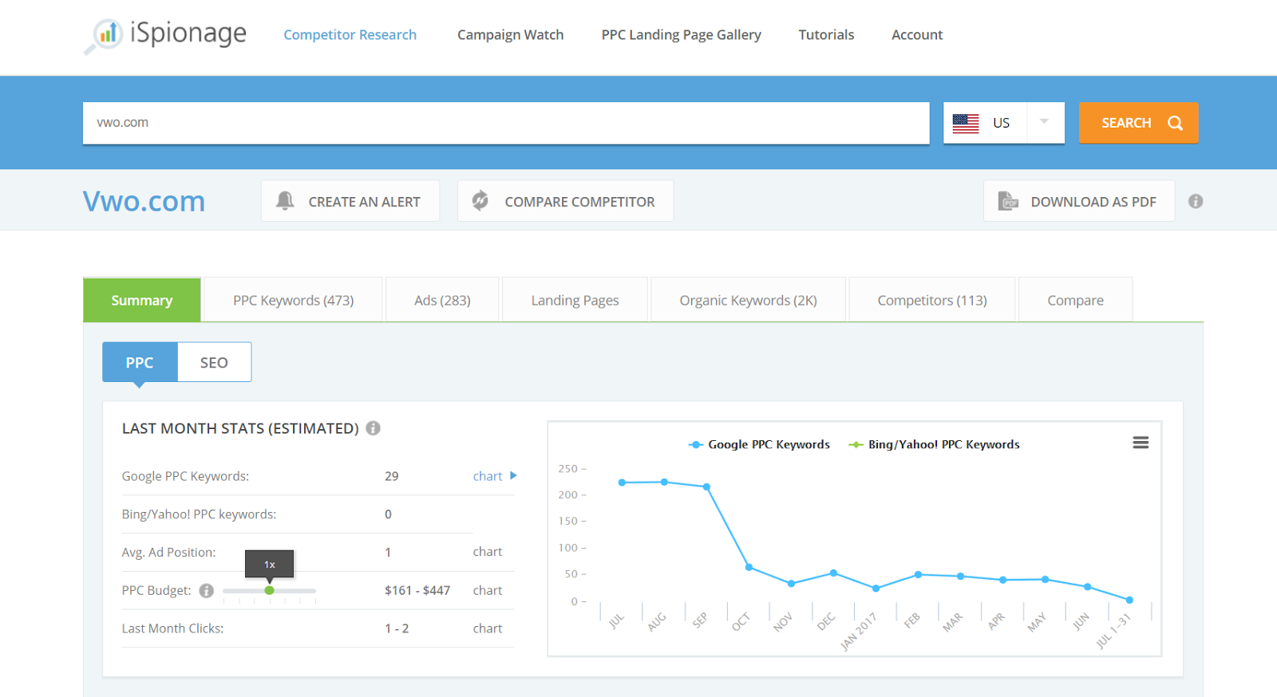Open chart link for Avg. Ad Position

click(487, 552)
